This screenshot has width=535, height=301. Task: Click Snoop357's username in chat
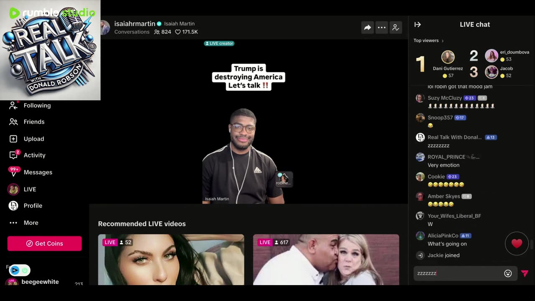point(440,118)
